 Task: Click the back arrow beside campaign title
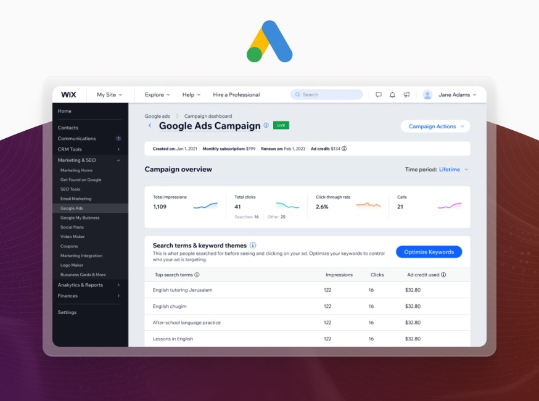click(x=149, y=126)
